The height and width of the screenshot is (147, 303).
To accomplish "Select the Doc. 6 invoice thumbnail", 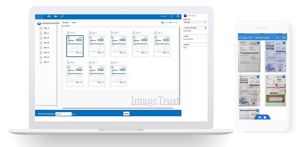I will pos(97,76).
